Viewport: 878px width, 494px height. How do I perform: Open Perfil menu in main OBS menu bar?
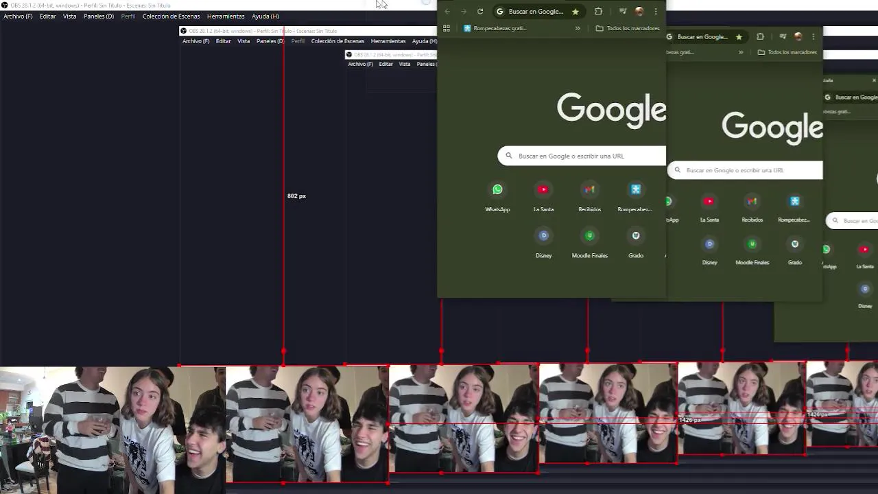coord(128,16)
